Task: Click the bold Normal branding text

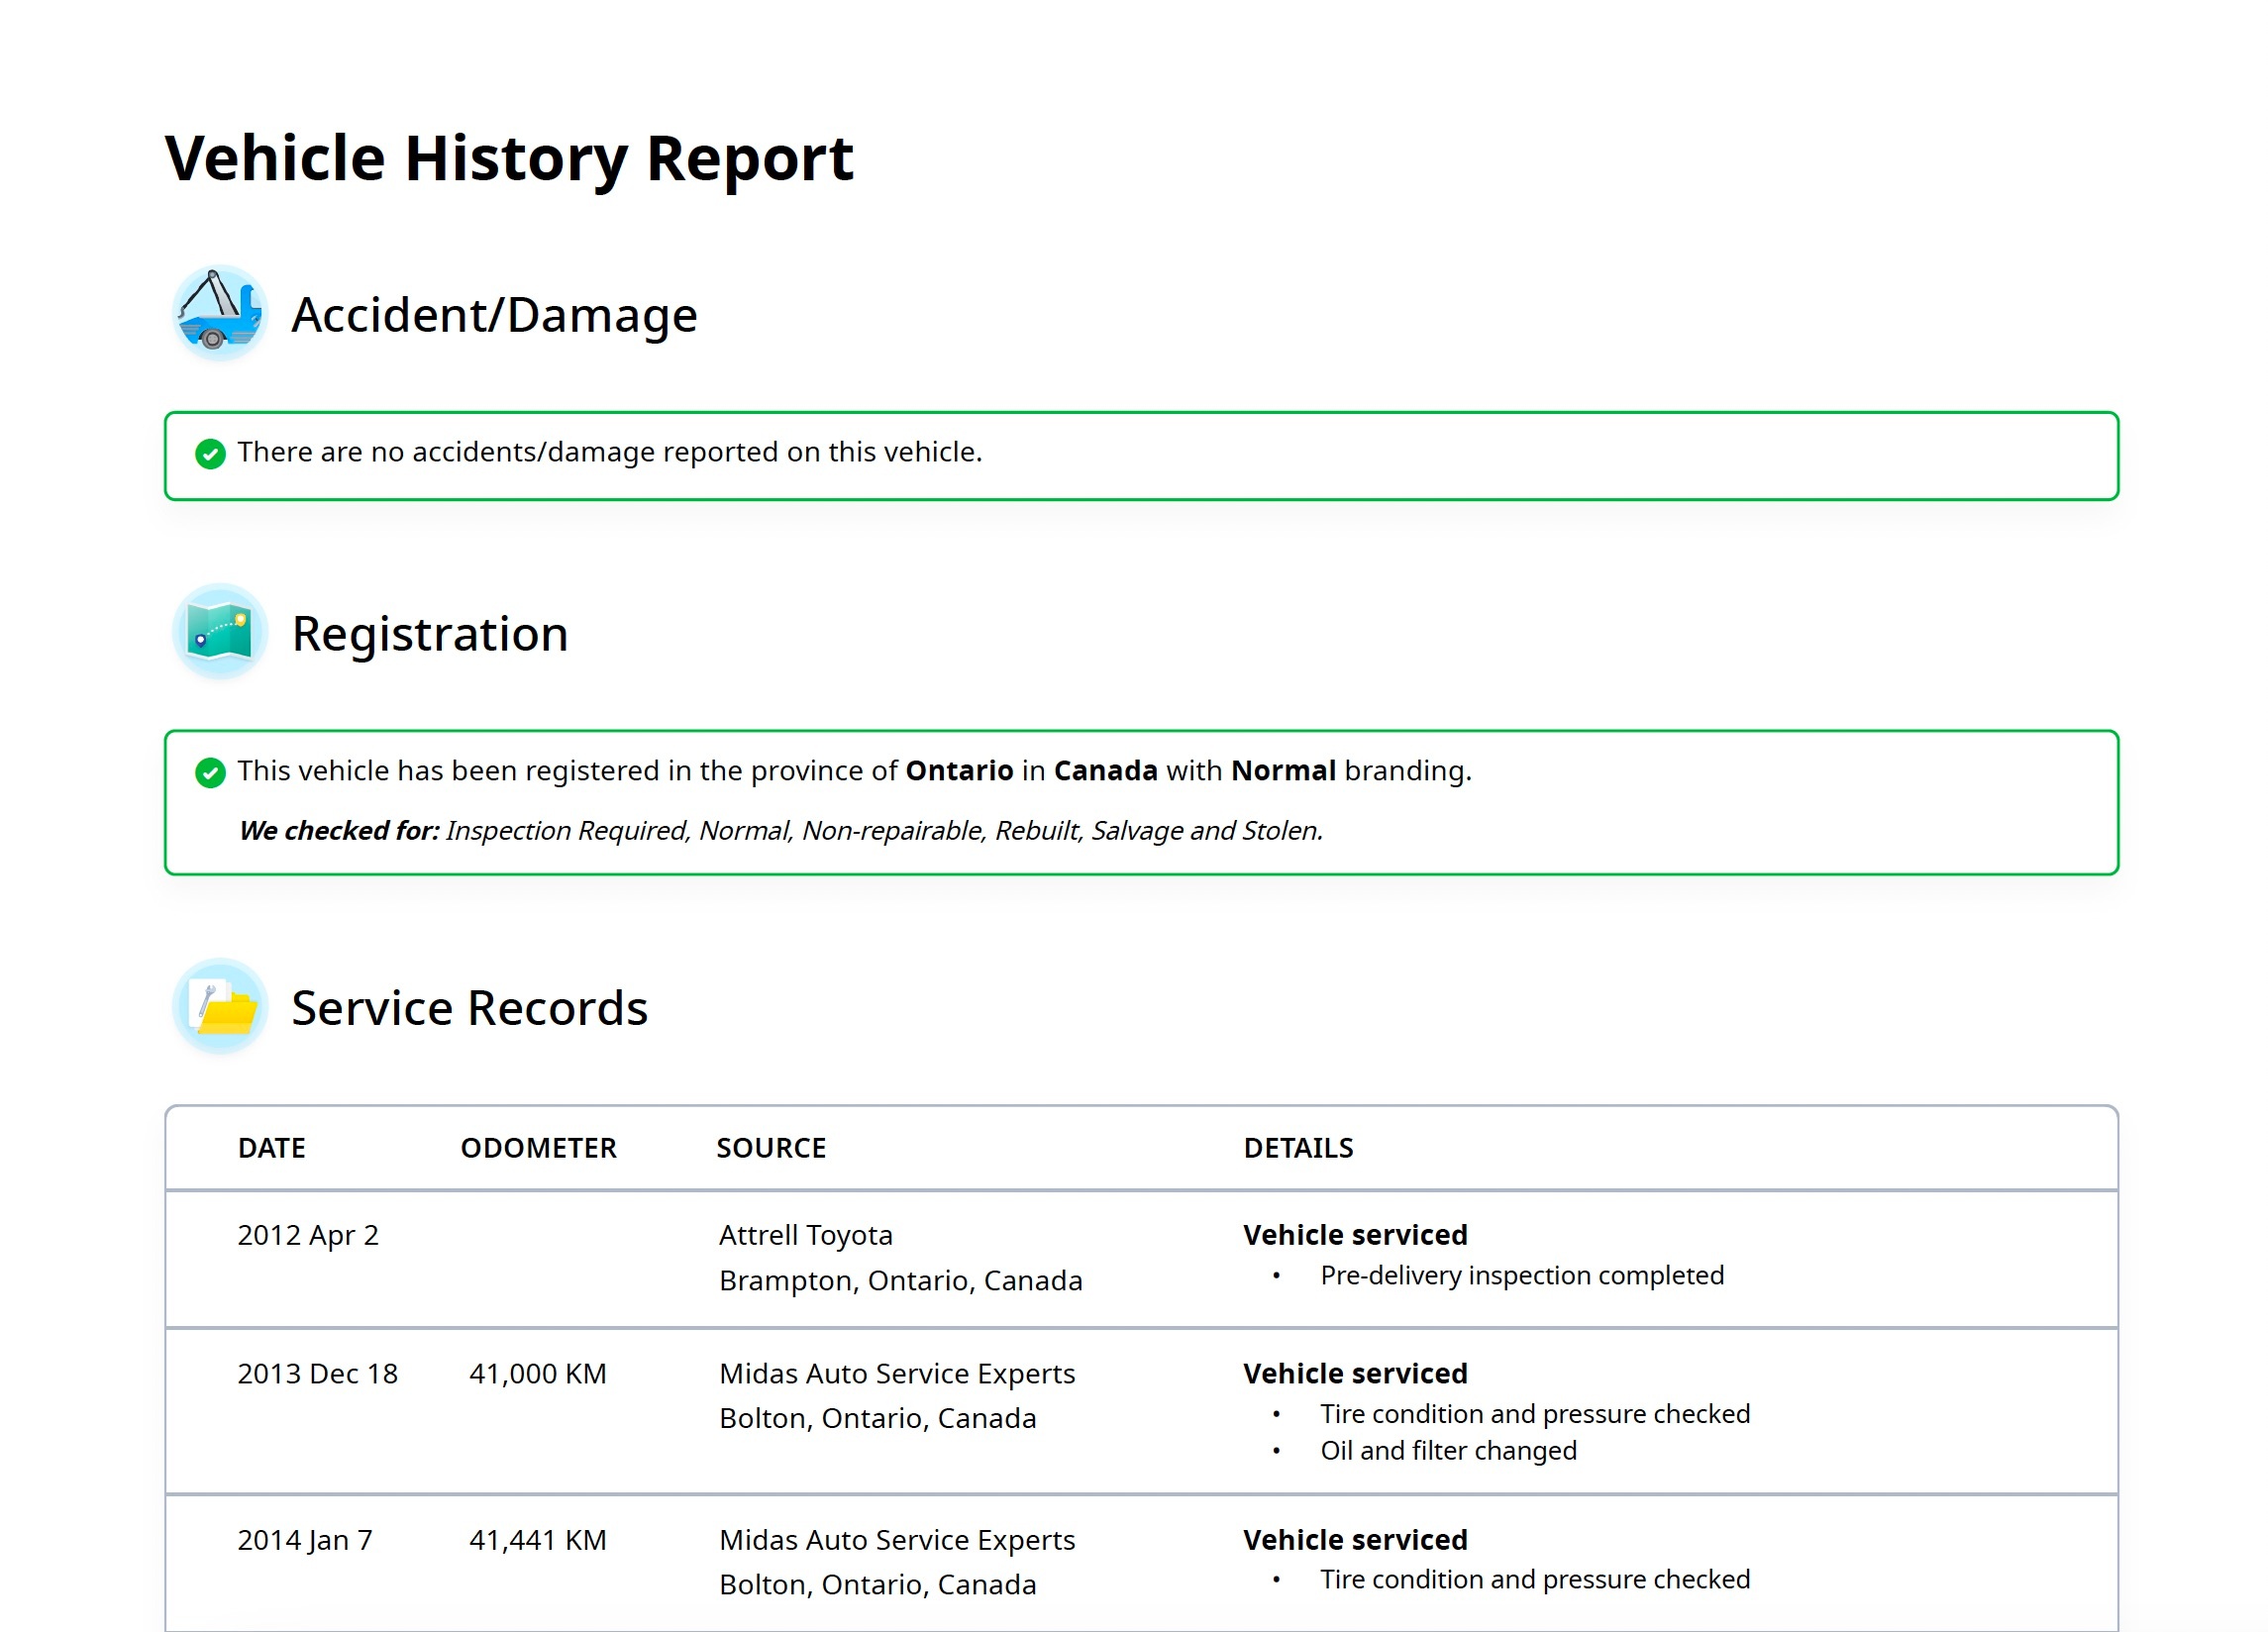Action: click(x=1283, y=771)
